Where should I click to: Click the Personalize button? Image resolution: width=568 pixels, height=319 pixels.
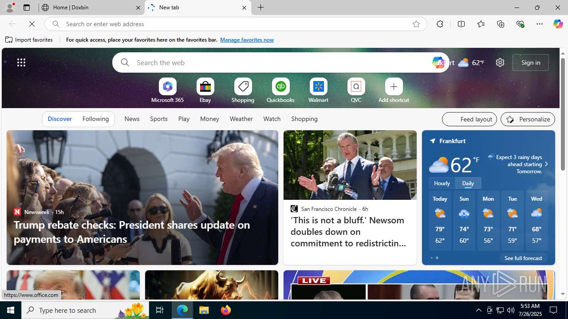click(528, 119)
